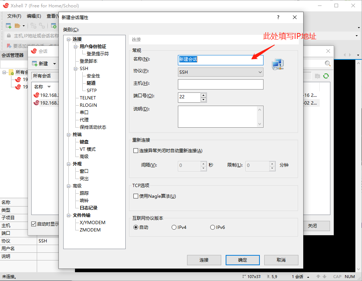362x281 pixels.
Task: Click the 新建 button in Sessions dialog
Action: click(x=40, y=63)
